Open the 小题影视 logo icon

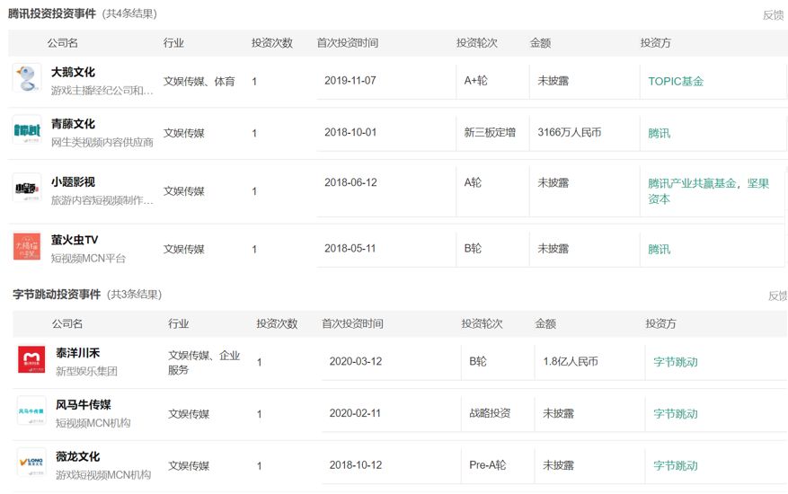[27, 189]
